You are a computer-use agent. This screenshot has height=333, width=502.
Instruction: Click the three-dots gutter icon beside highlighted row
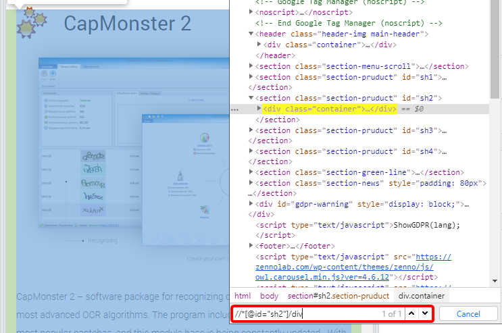click(234, 110)
